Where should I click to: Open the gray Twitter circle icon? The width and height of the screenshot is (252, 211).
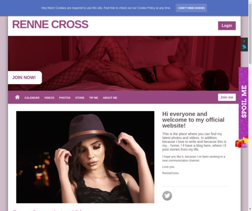coord(167,196)
